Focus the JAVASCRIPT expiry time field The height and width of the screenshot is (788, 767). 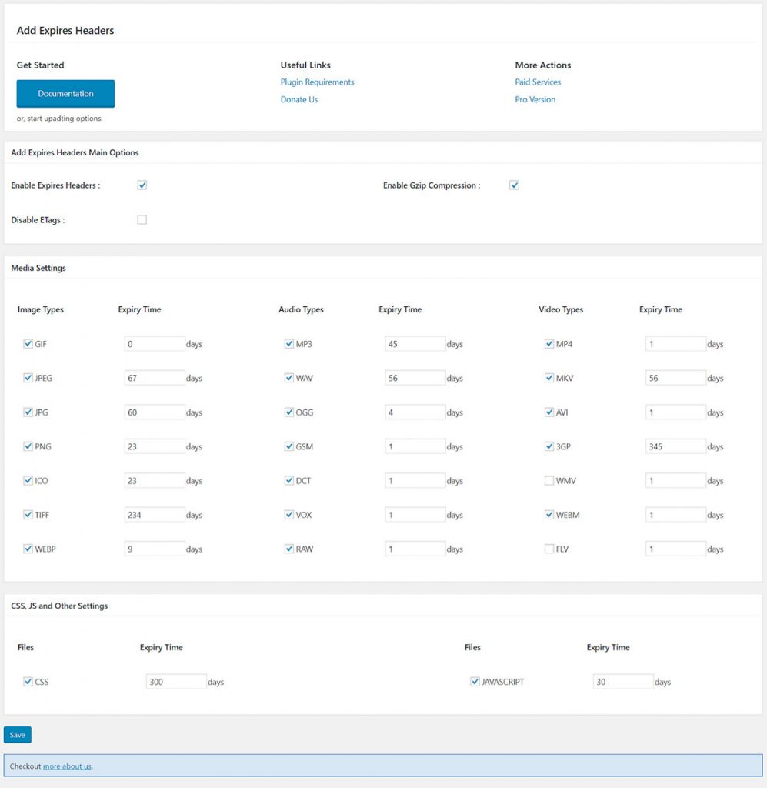623,682
